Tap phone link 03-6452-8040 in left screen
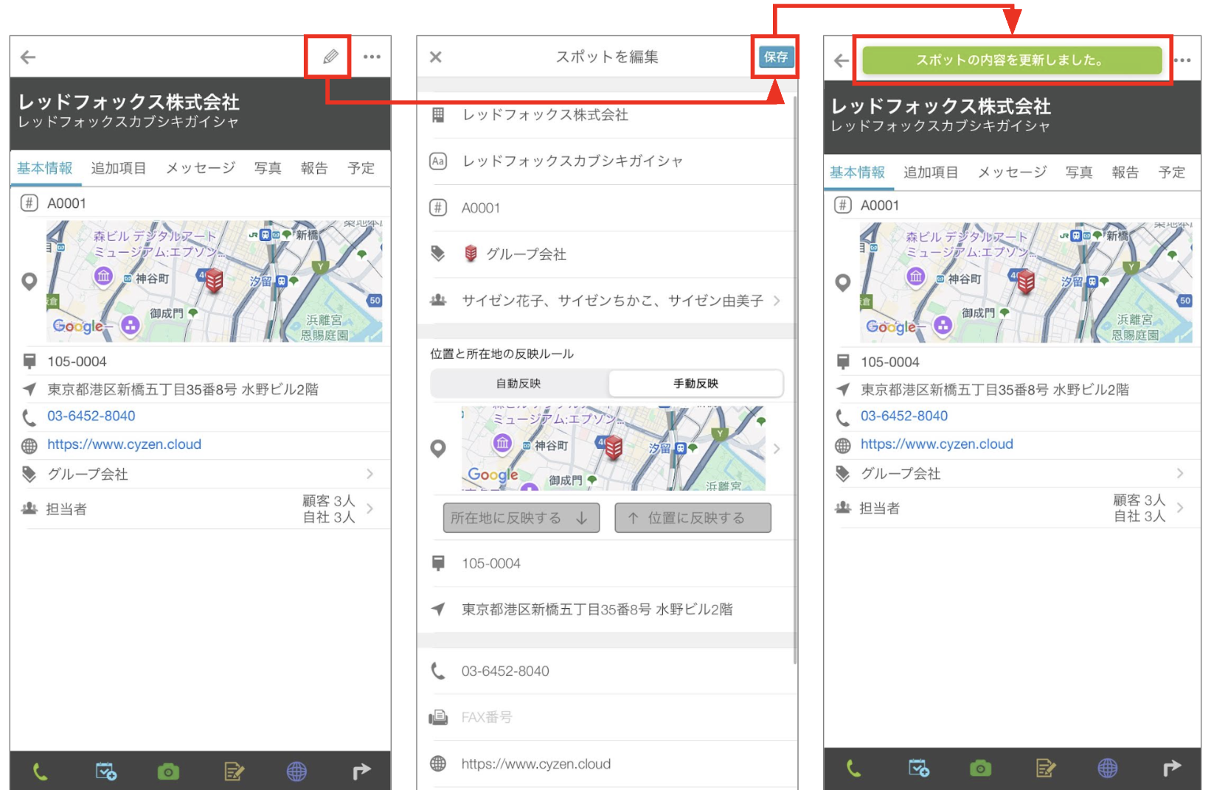This screenshot has height=790, width=1211. [91, 416]
